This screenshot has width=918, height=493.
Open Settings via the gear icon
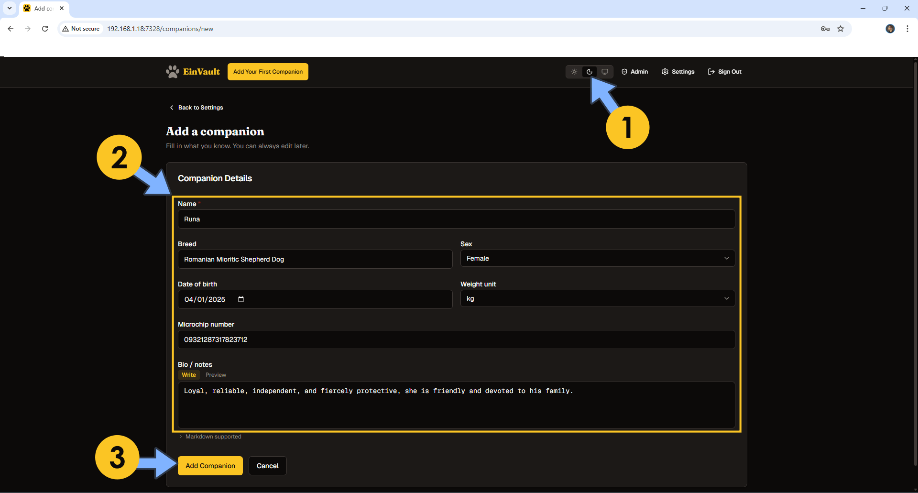pyautogui.click(x=665, y=72)
